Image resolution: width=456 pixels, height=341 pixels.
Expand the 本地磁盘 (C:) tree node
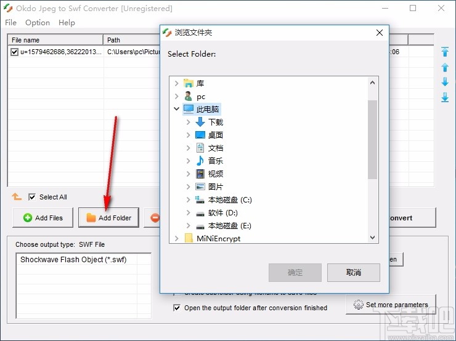[x=188, y=199]
